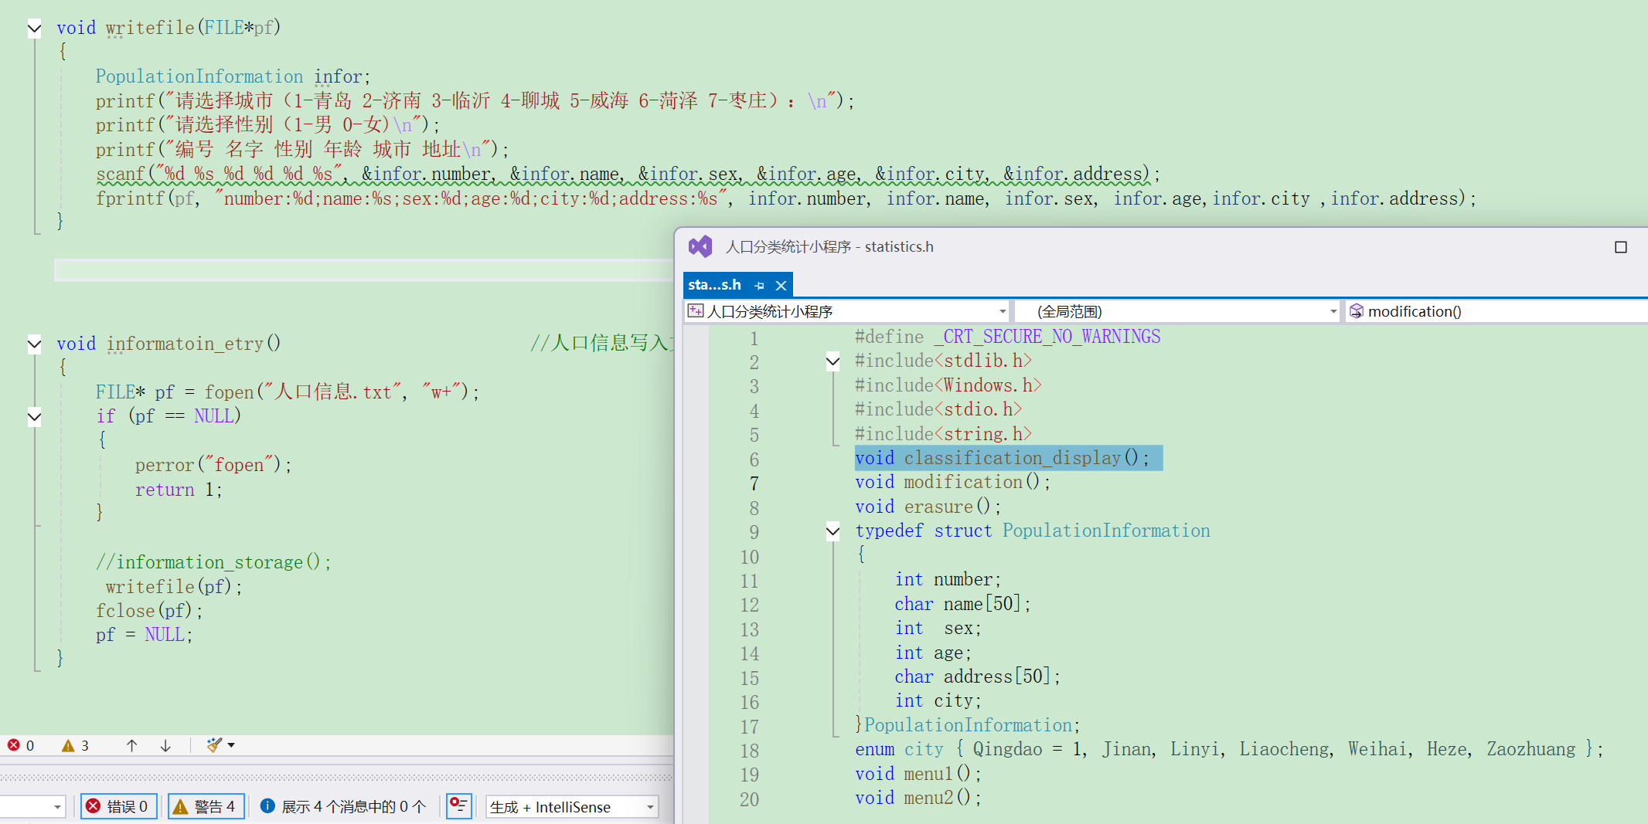Toggle the error list filter icon

[x=459, y=806]
